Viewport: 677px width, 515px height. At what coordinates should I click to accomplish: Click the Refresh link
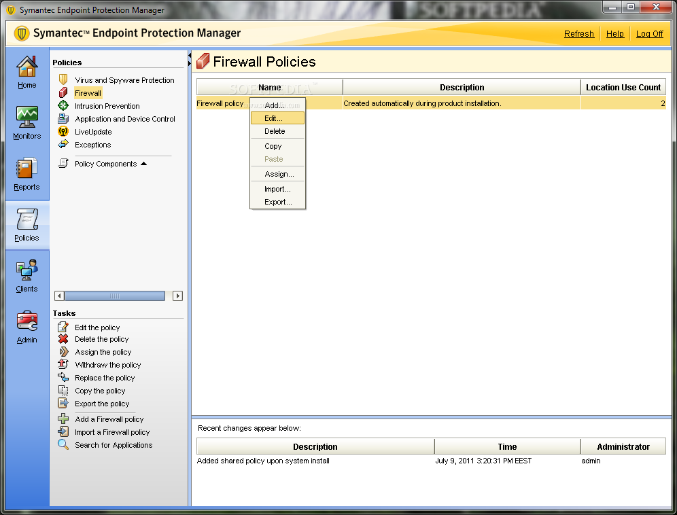579,34
